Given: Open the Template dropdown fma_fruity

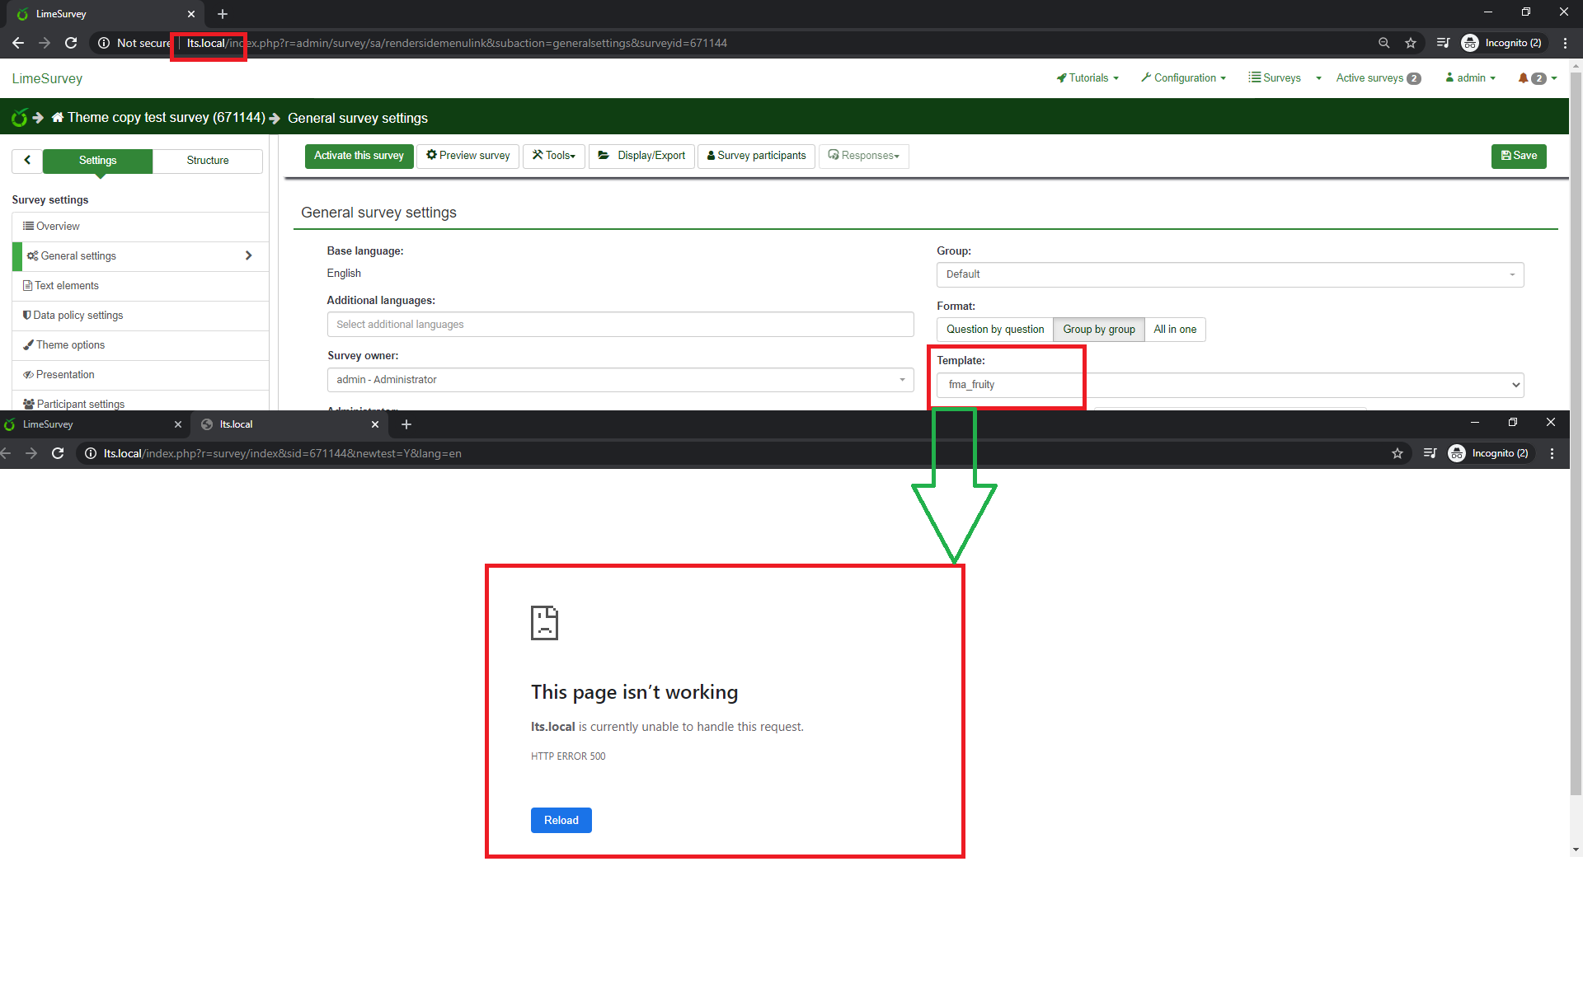Looking at the screenshot, I should tap(1229, 385).
